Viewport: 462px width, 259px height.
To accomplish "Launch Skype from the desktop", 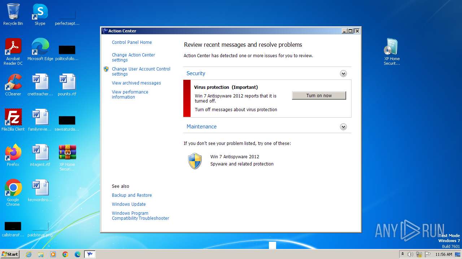I will pos(40,15).
